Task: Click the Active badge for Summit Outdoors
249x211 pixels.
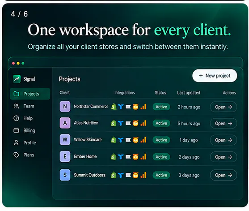Action: pyautogui.click(x=161, y=175)
